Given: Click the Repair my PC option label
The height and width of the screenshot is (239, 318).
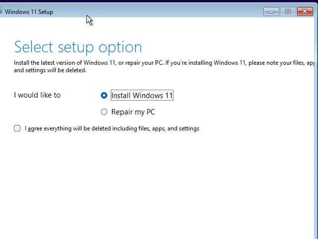Looking at the screenshot, I should pos(133,112).
